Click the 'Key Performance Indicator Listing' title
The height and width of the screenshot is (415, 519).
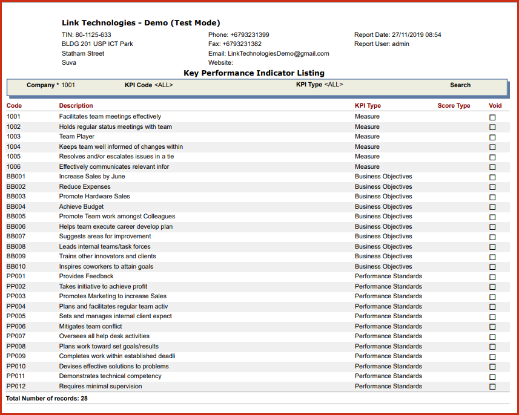(254, 73)
